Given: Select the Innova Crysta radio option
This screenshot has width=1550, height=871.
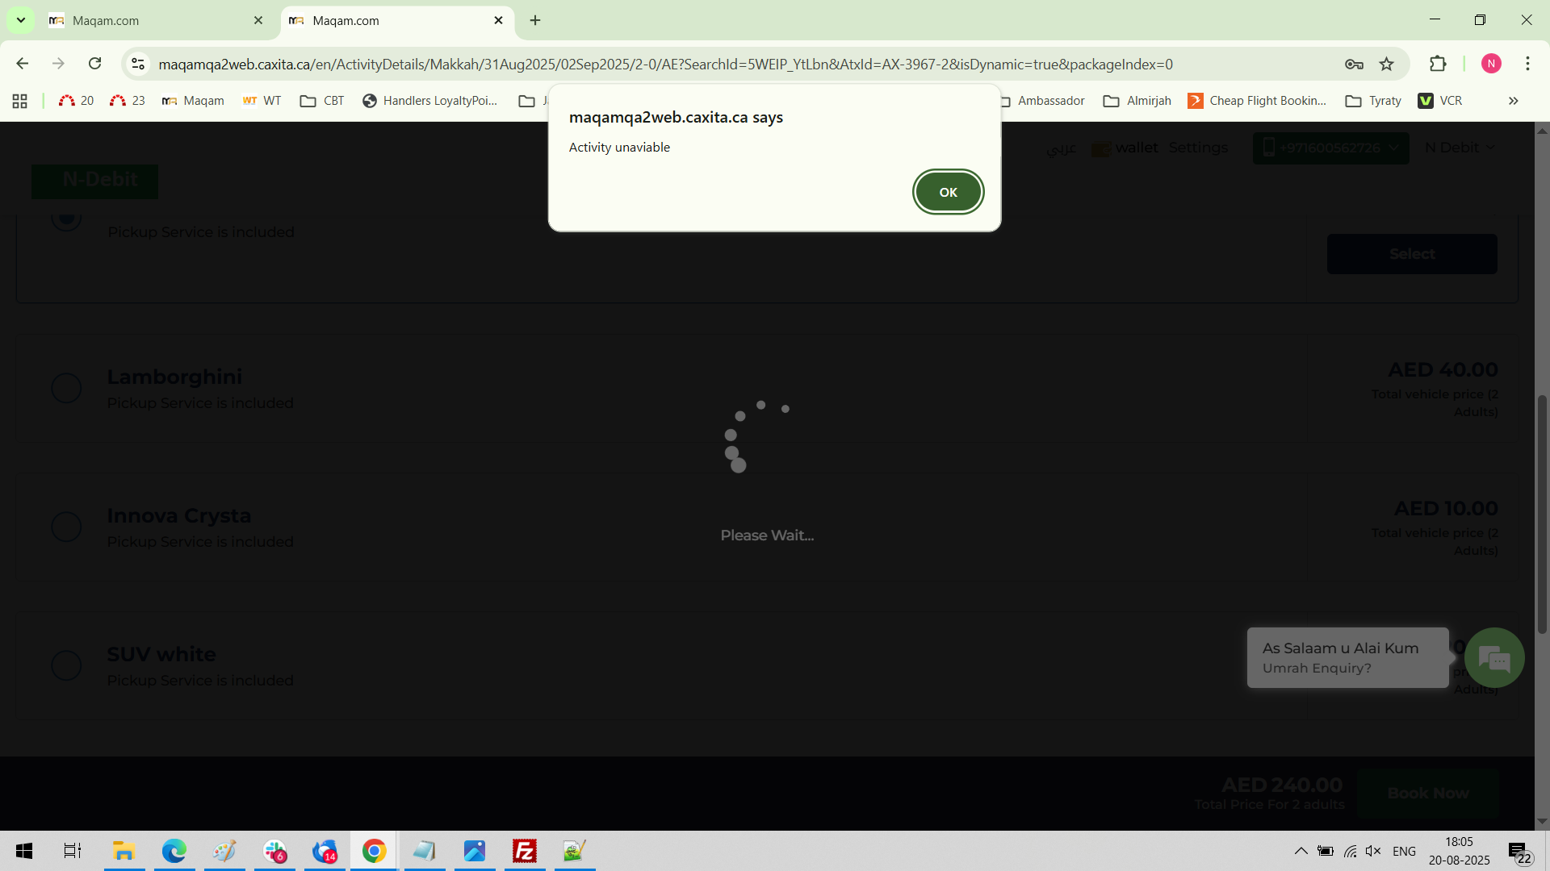Looking at the screenshot, I should tap(66, 527).
